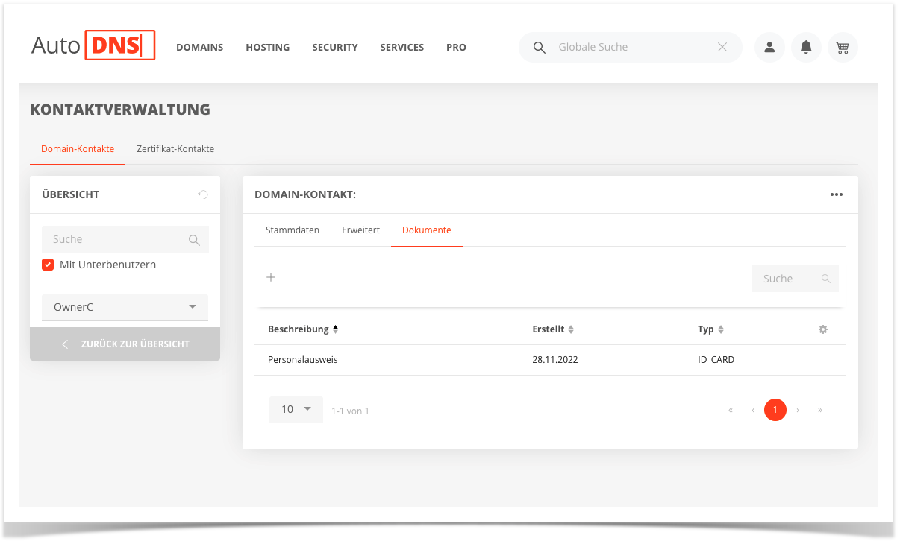Open the three-dot menu of Domain-Kontakt
The width and height of the screenshot is (903, 544).
coord(837,194)
